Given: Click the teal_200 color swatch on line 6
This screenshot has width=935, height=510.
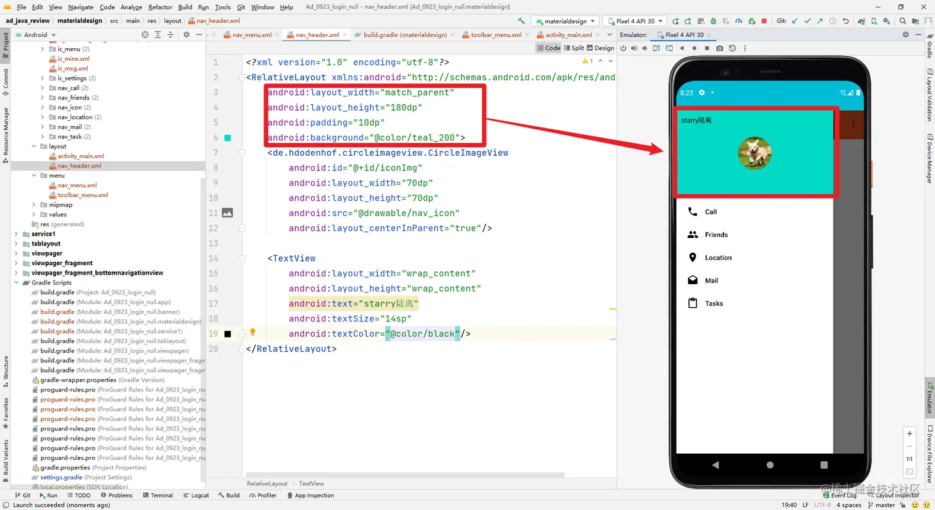Looking at the screenshot, I should coord(228,138).
